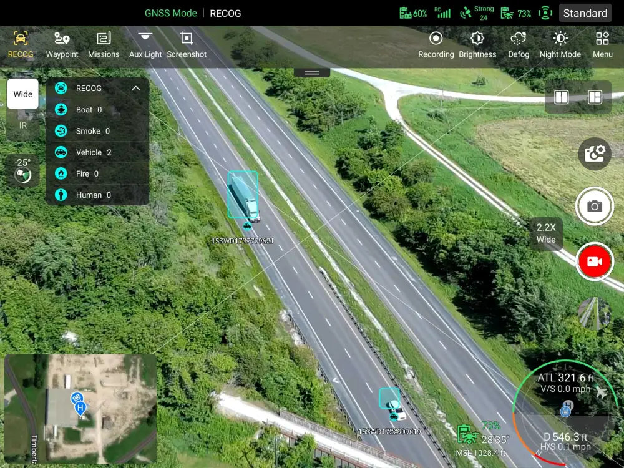Open the main Menu grid
The width and height of the screenshot is (624, 468).
pos(602,45)
